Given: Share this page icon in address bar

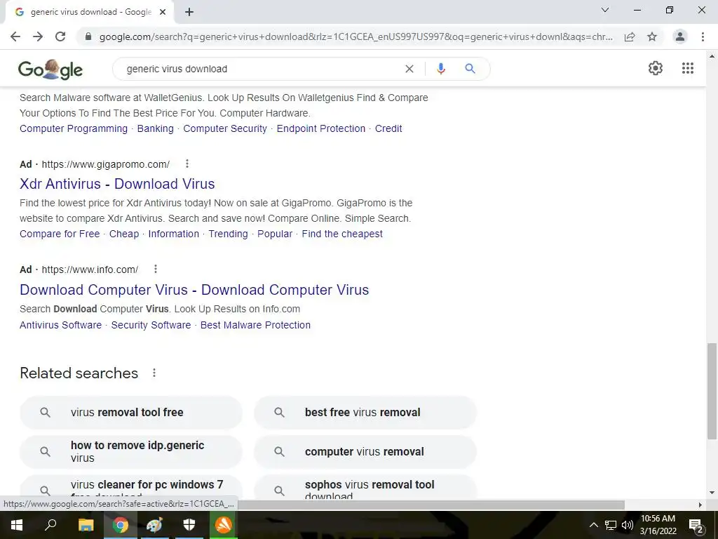Looking at the screenshot, I should (630, 36).
